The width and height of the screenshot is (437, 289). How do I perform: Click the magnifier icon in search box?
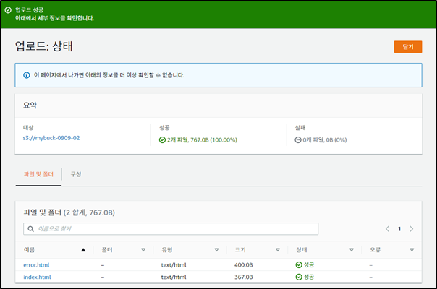30,229
